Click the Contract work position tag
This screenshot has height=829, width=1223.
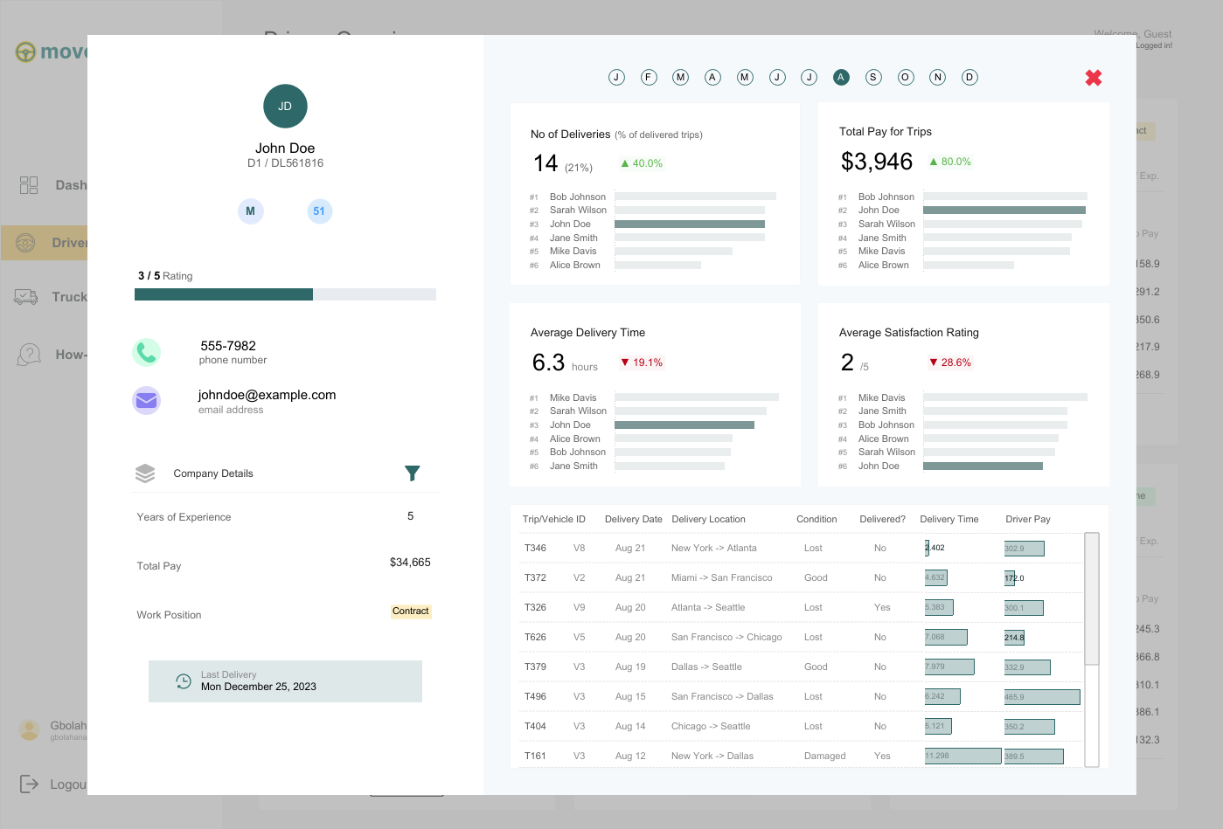click(x=410, y=611)
